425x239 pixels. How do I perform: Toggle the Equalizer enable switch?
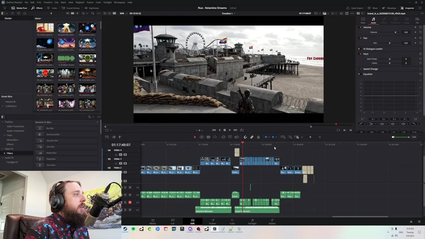(359, 74)
